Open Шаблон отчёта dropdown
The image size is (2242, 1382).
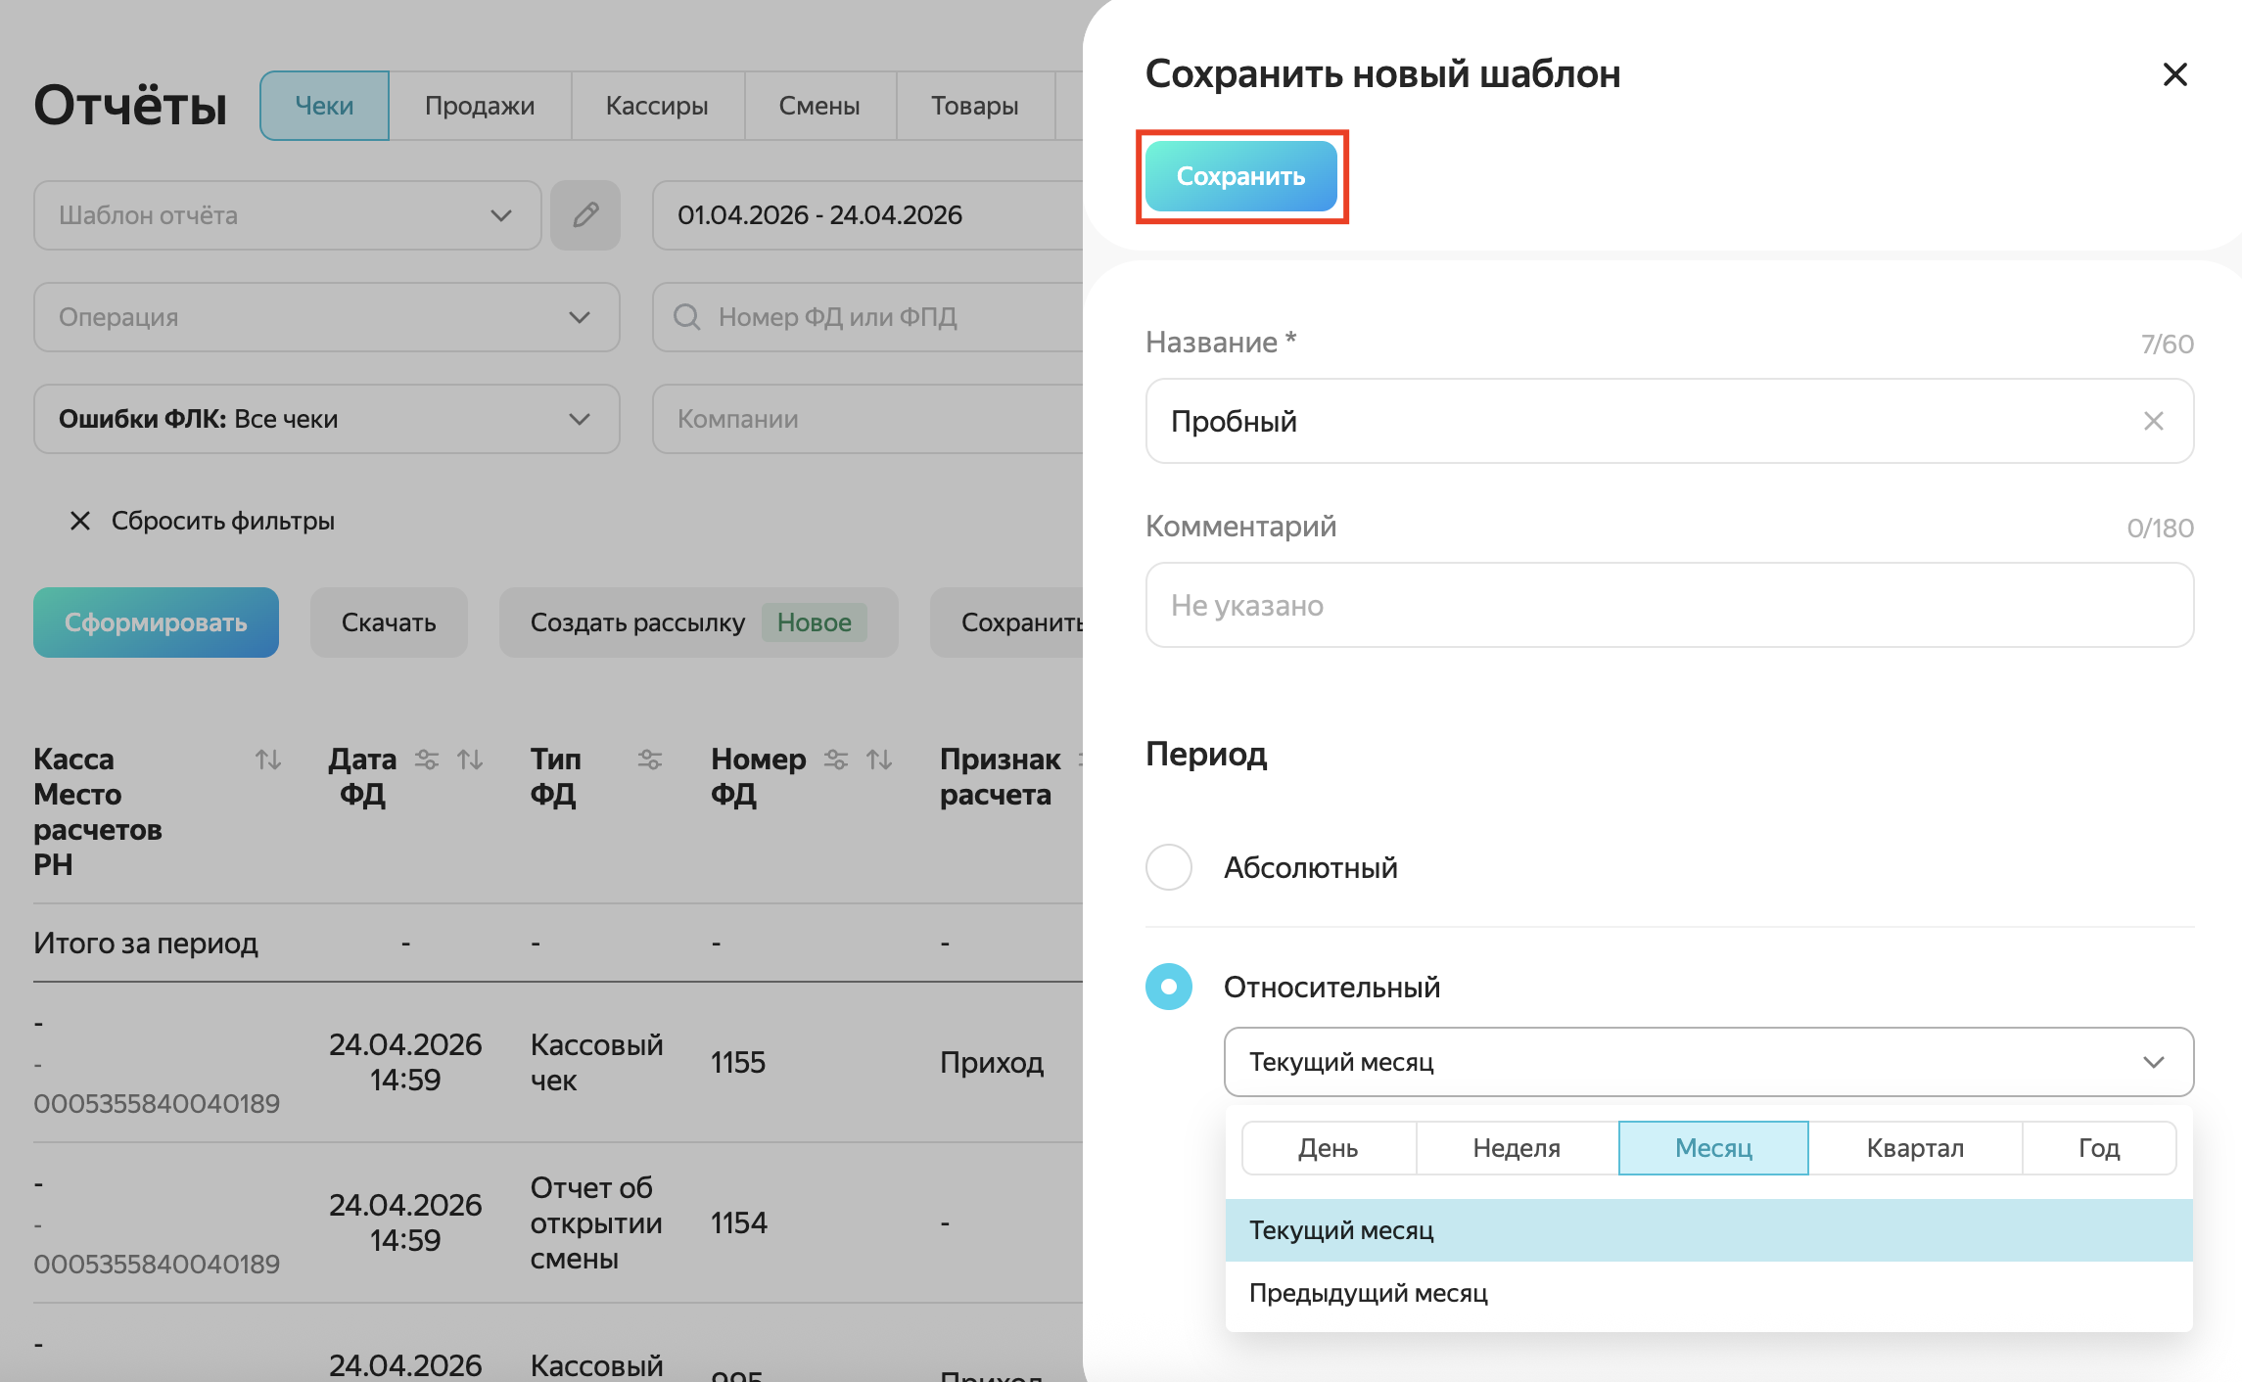(288, 215)
